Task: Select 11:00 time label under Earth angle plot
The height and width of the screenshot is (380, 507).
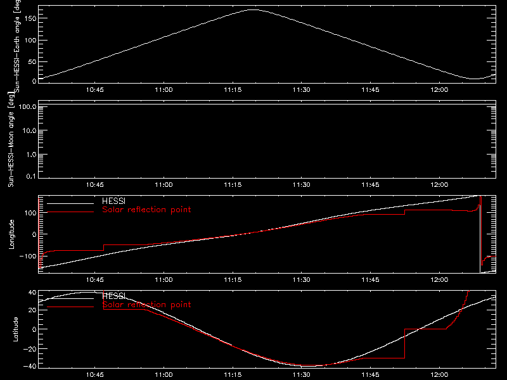Action: pyautogui.click(x=164, y=90)
